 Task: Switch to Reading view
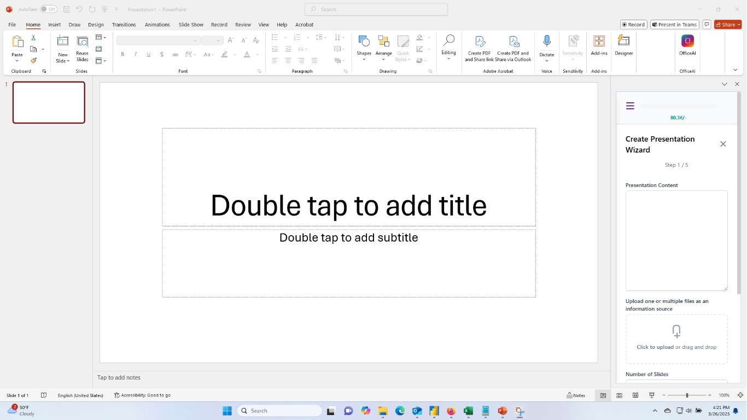[635, 395]
